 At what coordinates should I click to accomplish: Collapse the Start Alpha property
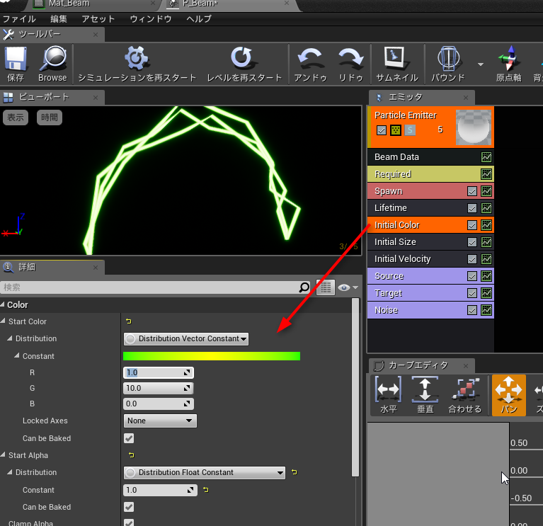pos(3,454)
